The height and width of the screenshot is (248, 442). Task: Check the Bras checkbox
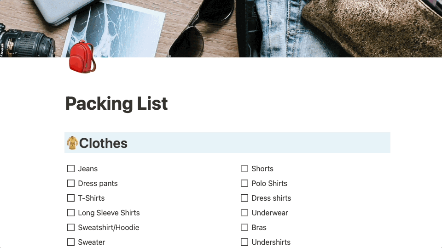coord(244,227)
